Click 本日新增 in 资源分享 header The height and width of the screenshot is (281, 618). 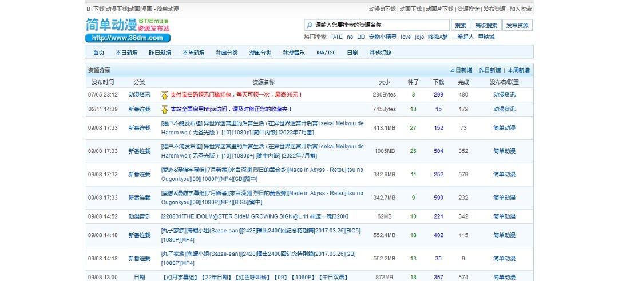(x=461, y=70)
